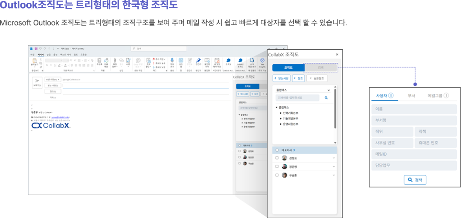Tick 대표이사 checkbox in the small Outlook pane
461x218 pixels.
click(240, 145)
